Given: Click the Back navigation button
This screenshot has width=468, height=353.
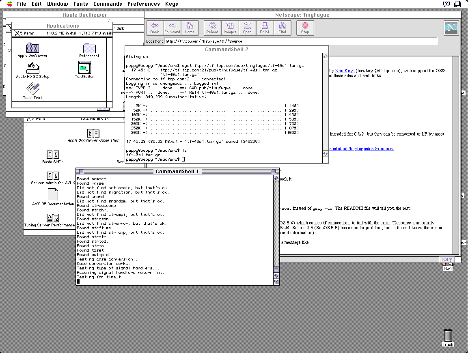Looking at the screenshot, I should pyautogui.click(x=155, y=28).
